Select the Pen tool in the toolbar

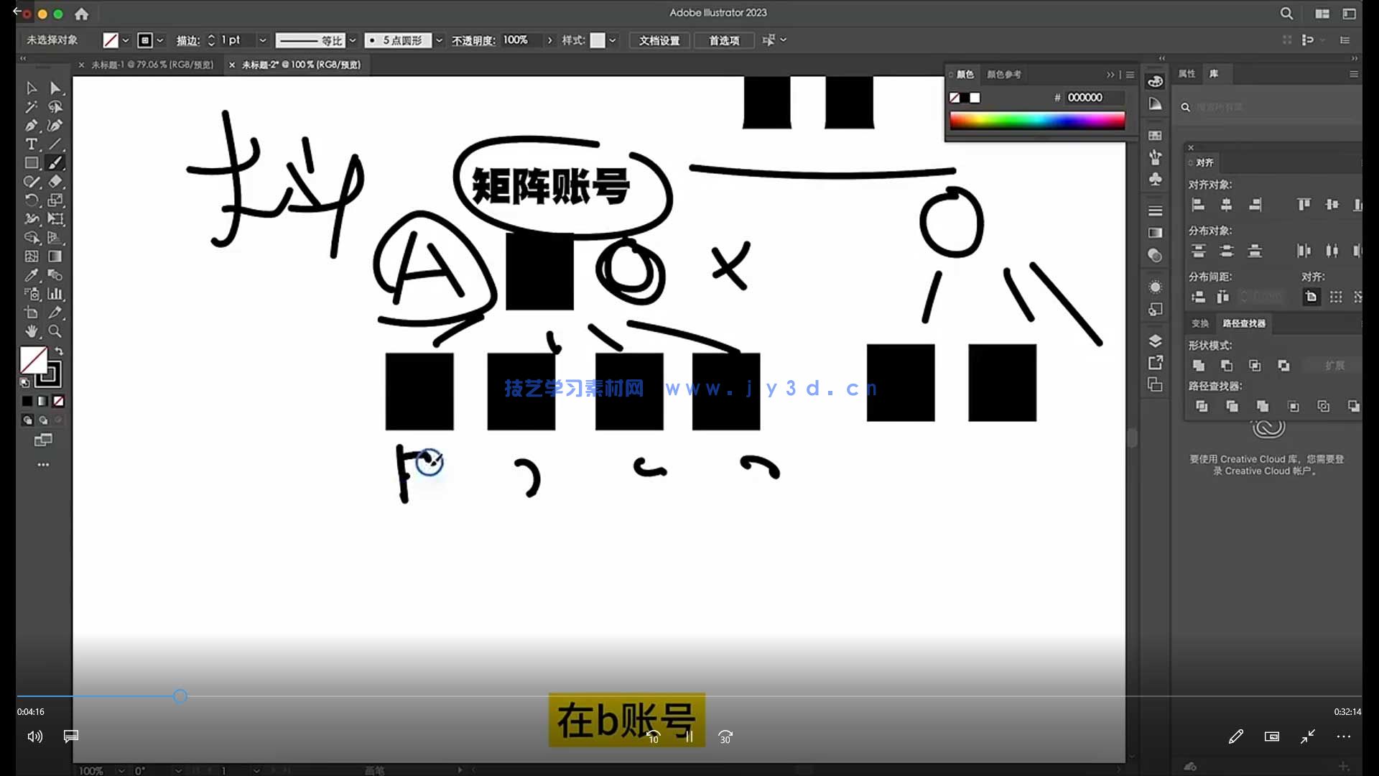(32, 125)
